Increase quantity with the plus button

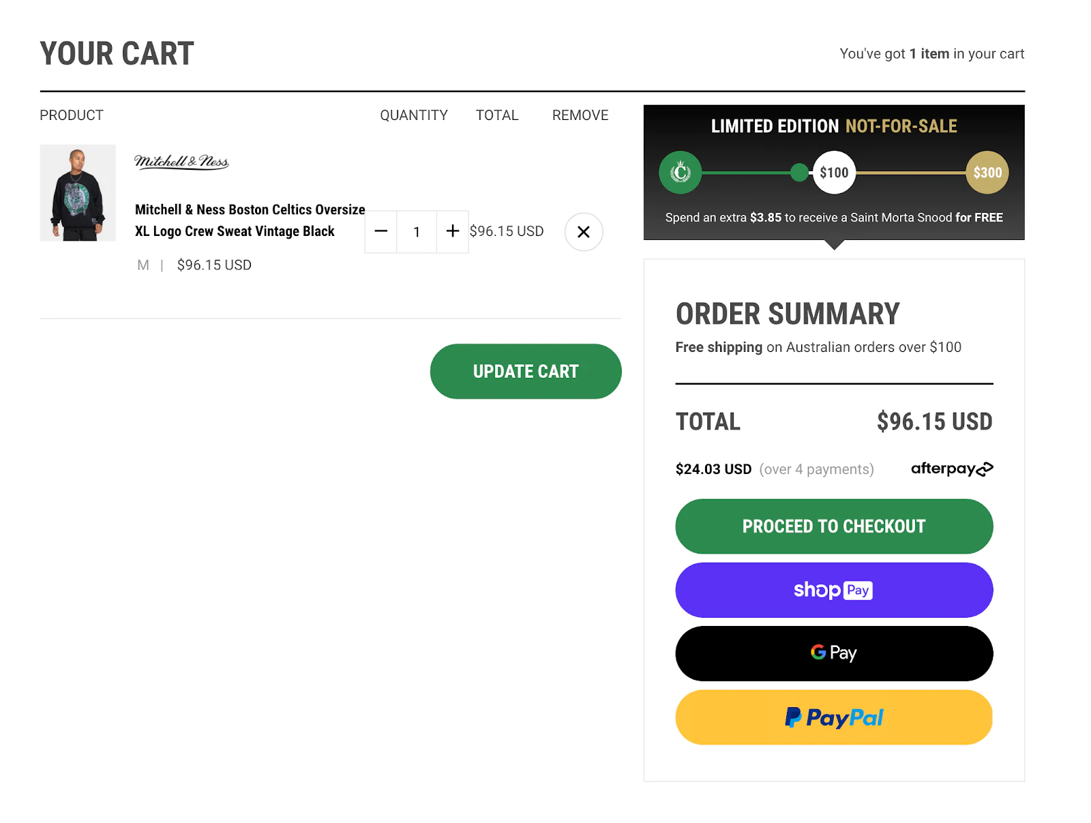(452, 232)
